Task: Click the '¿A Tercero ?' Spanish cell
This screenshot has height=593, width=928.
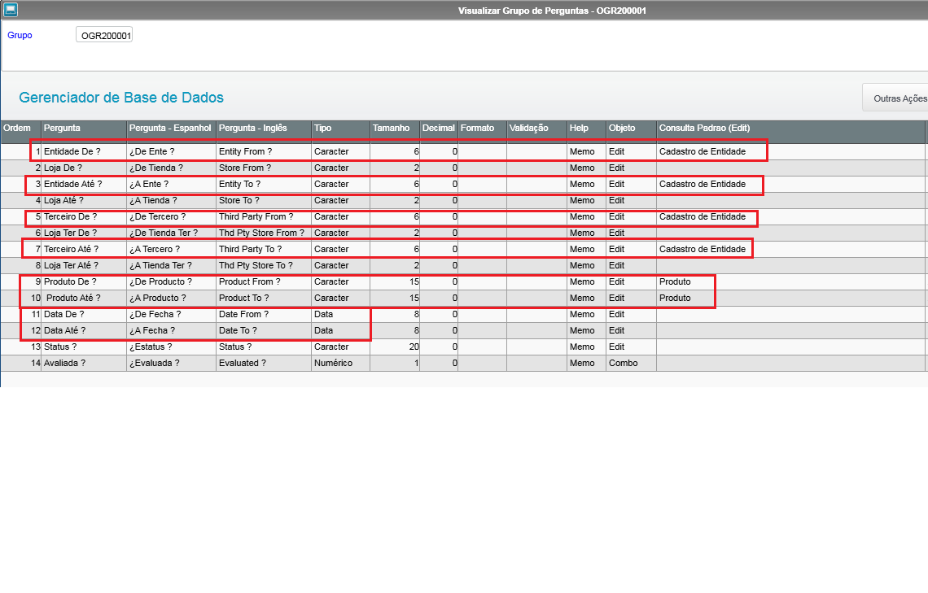Action: [x=172, y=250]
